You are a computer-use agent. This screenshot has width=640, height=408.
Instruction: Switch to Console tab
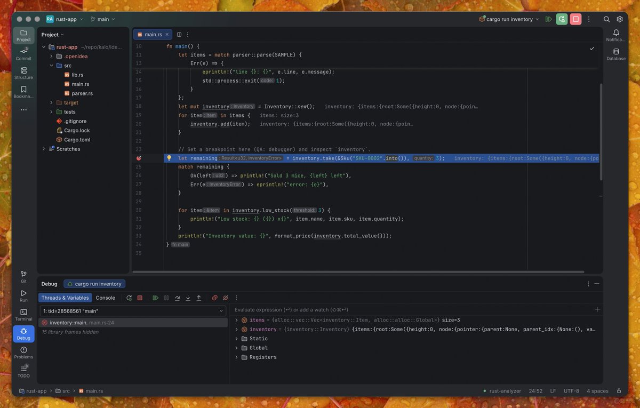coord(105,298)
